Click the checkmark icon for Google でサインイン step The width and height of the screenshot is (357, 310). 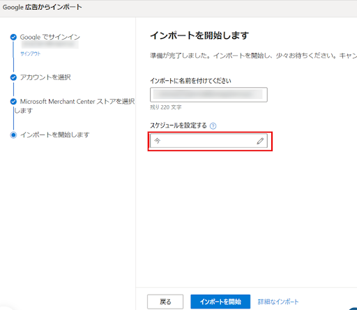(13, 37)
